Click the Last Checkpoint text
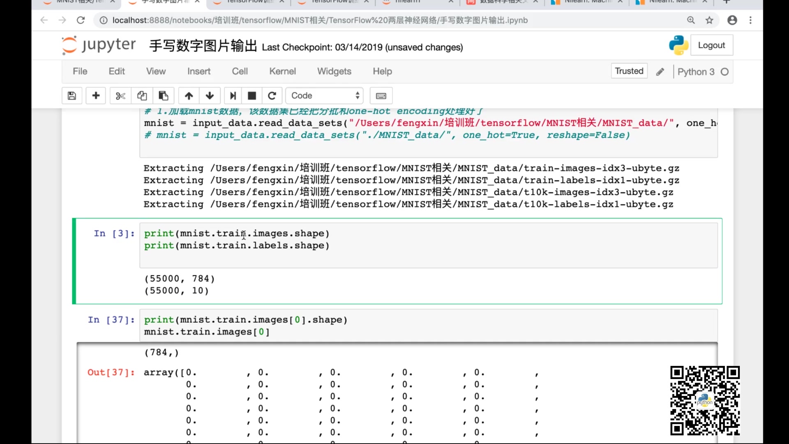This screenshot has width=789, height=444. click(362, 47)
